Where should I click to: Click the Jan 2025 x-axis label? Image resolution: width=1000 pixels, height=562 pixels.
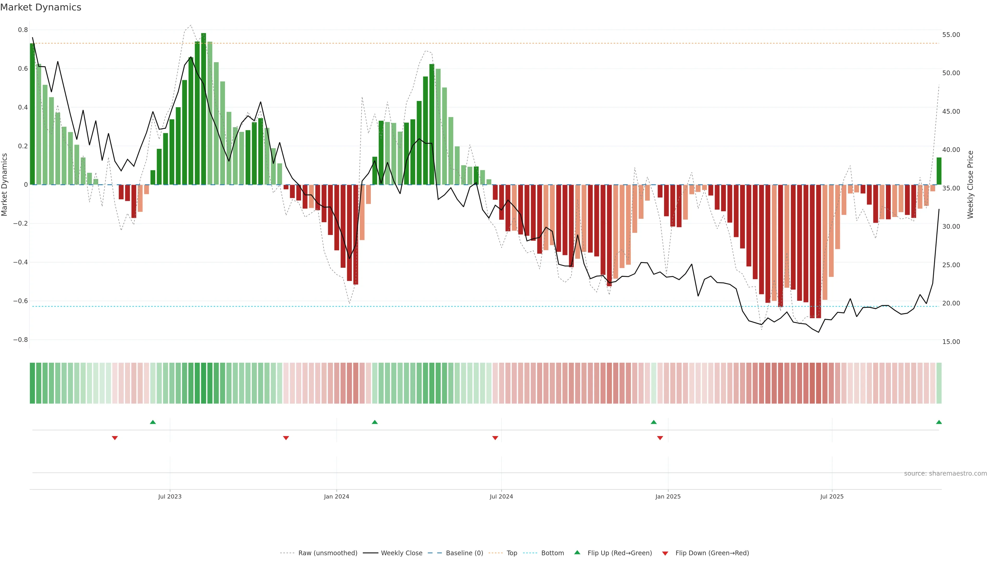pos(668,496)
